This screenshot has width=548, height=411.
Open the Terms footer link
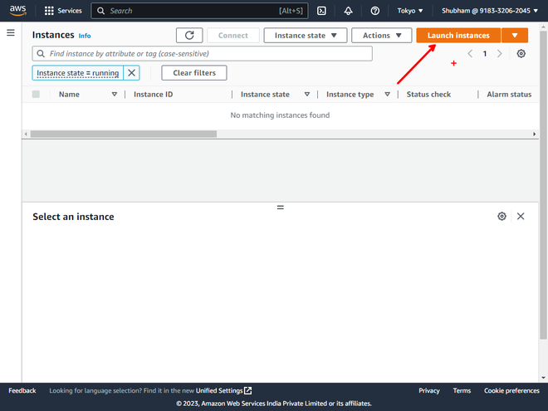(462, 390)
